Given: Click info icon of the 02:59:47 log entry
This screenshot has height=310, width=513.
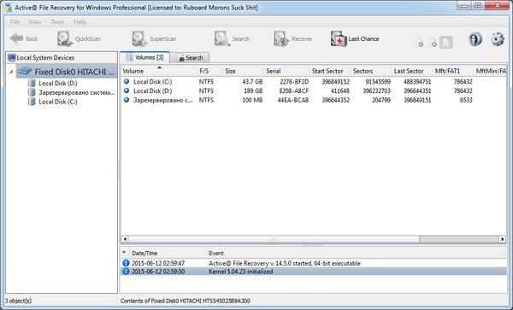Looking at the screenshot, I should (126, 263).
